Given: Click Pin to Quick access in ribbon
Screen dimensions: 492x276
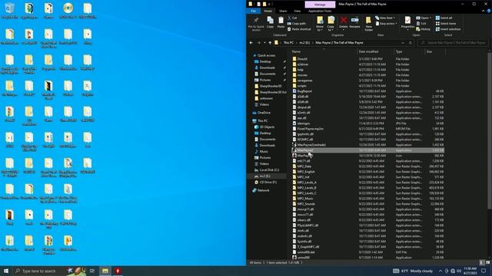Looking at the screenshot, I should 256,24.
